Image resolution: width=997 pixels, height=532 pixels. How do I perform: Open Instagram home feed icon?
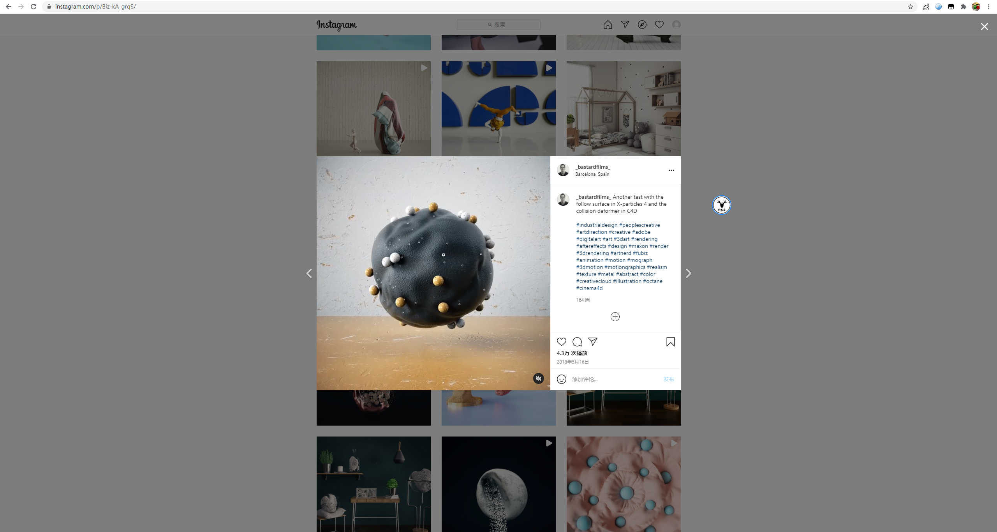pyautogui.click(x=608, y=25)
